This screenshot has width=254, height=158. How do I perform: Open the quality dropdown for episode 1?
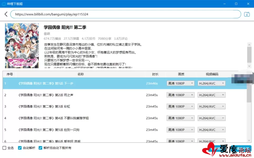180,83
